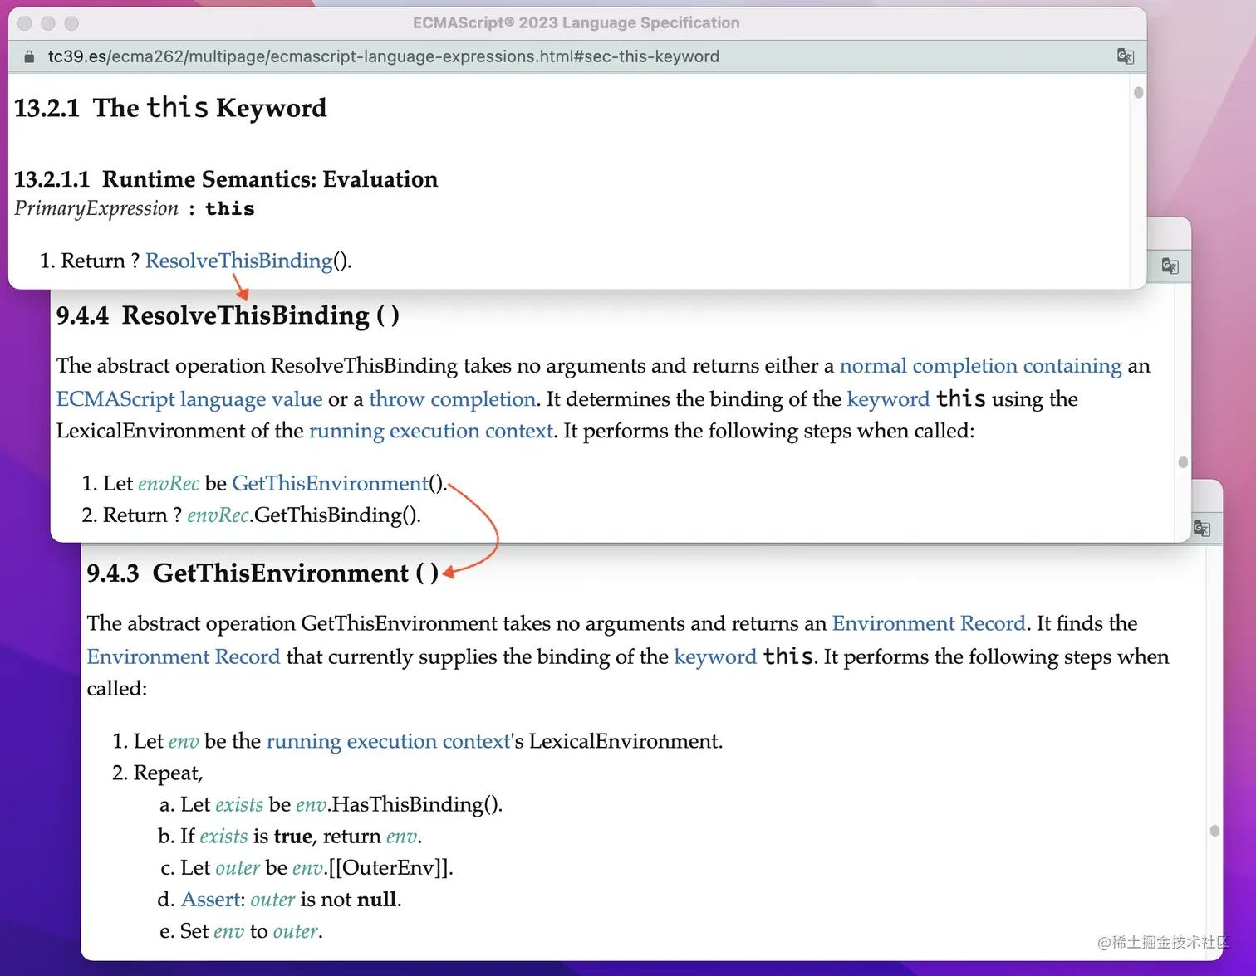Click the scrollbar thumb of the top window
The height and width of the screenshot is (976, 1256).
tap(1139, 92)
